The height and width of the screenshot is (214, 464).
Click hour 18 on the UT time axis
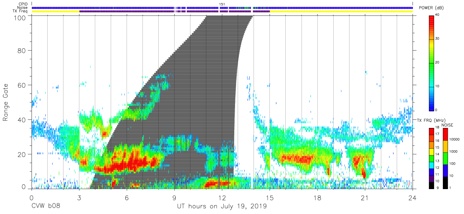(317, 198)
